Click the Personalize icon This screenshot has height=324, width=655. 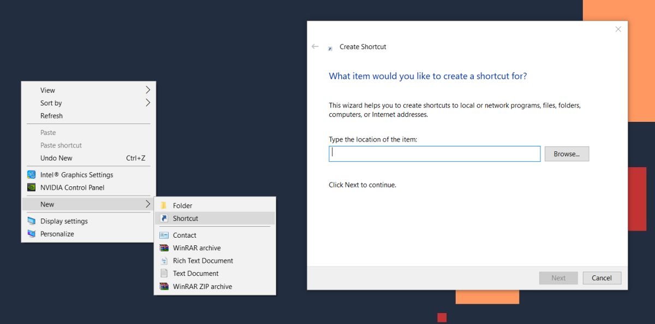coord(31,234)
